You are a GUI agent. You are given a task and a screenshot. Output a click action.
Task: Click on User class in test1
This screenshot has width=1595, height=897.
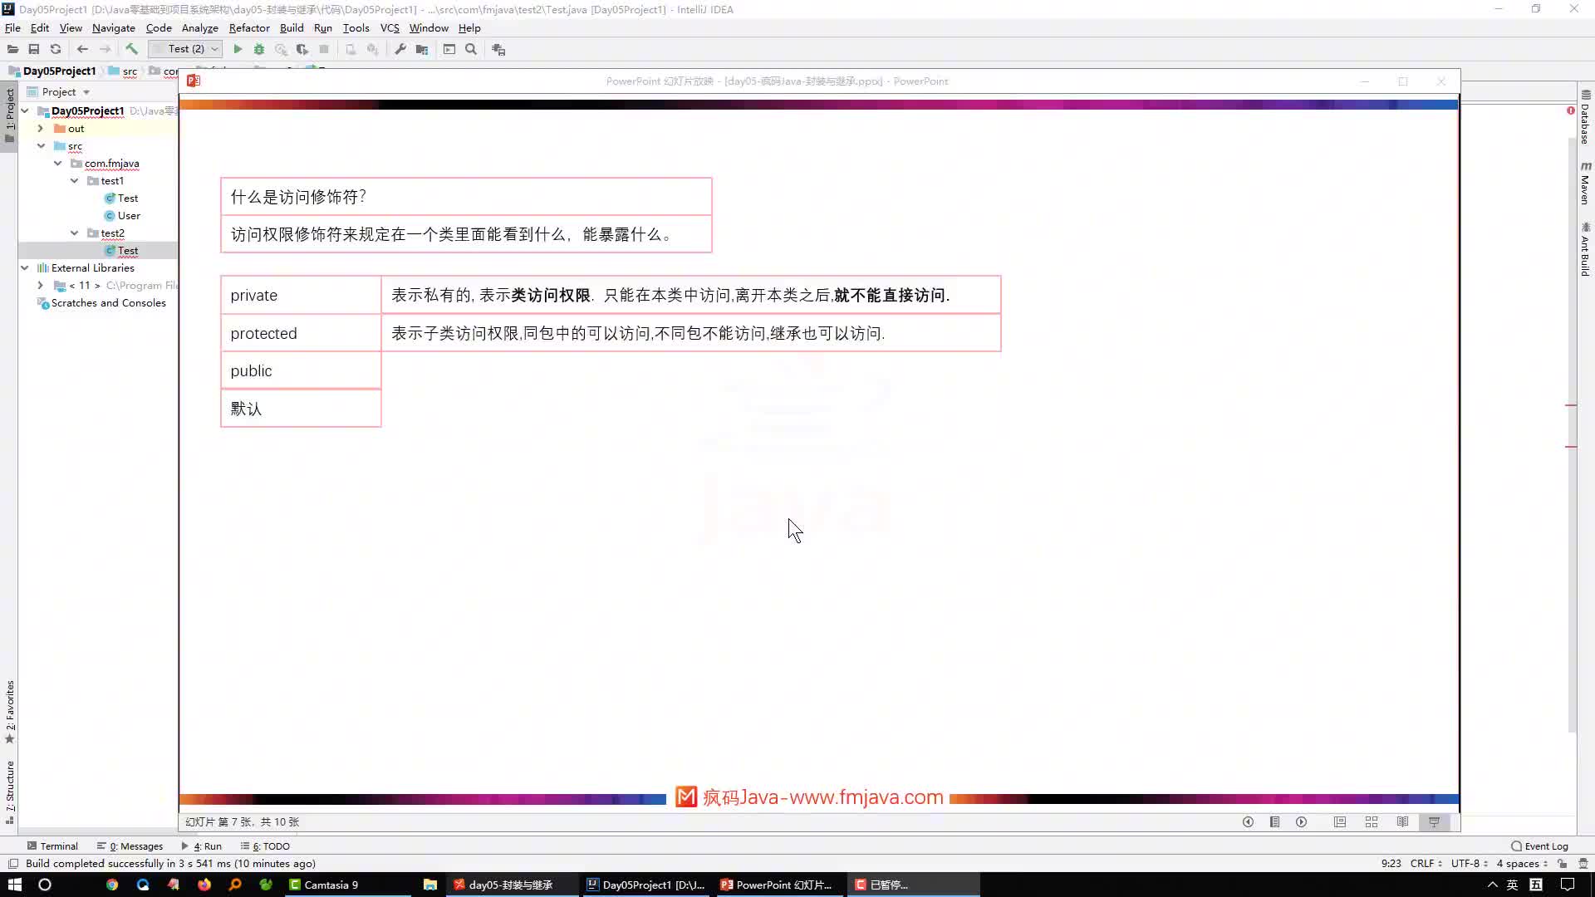pos(128,214)
